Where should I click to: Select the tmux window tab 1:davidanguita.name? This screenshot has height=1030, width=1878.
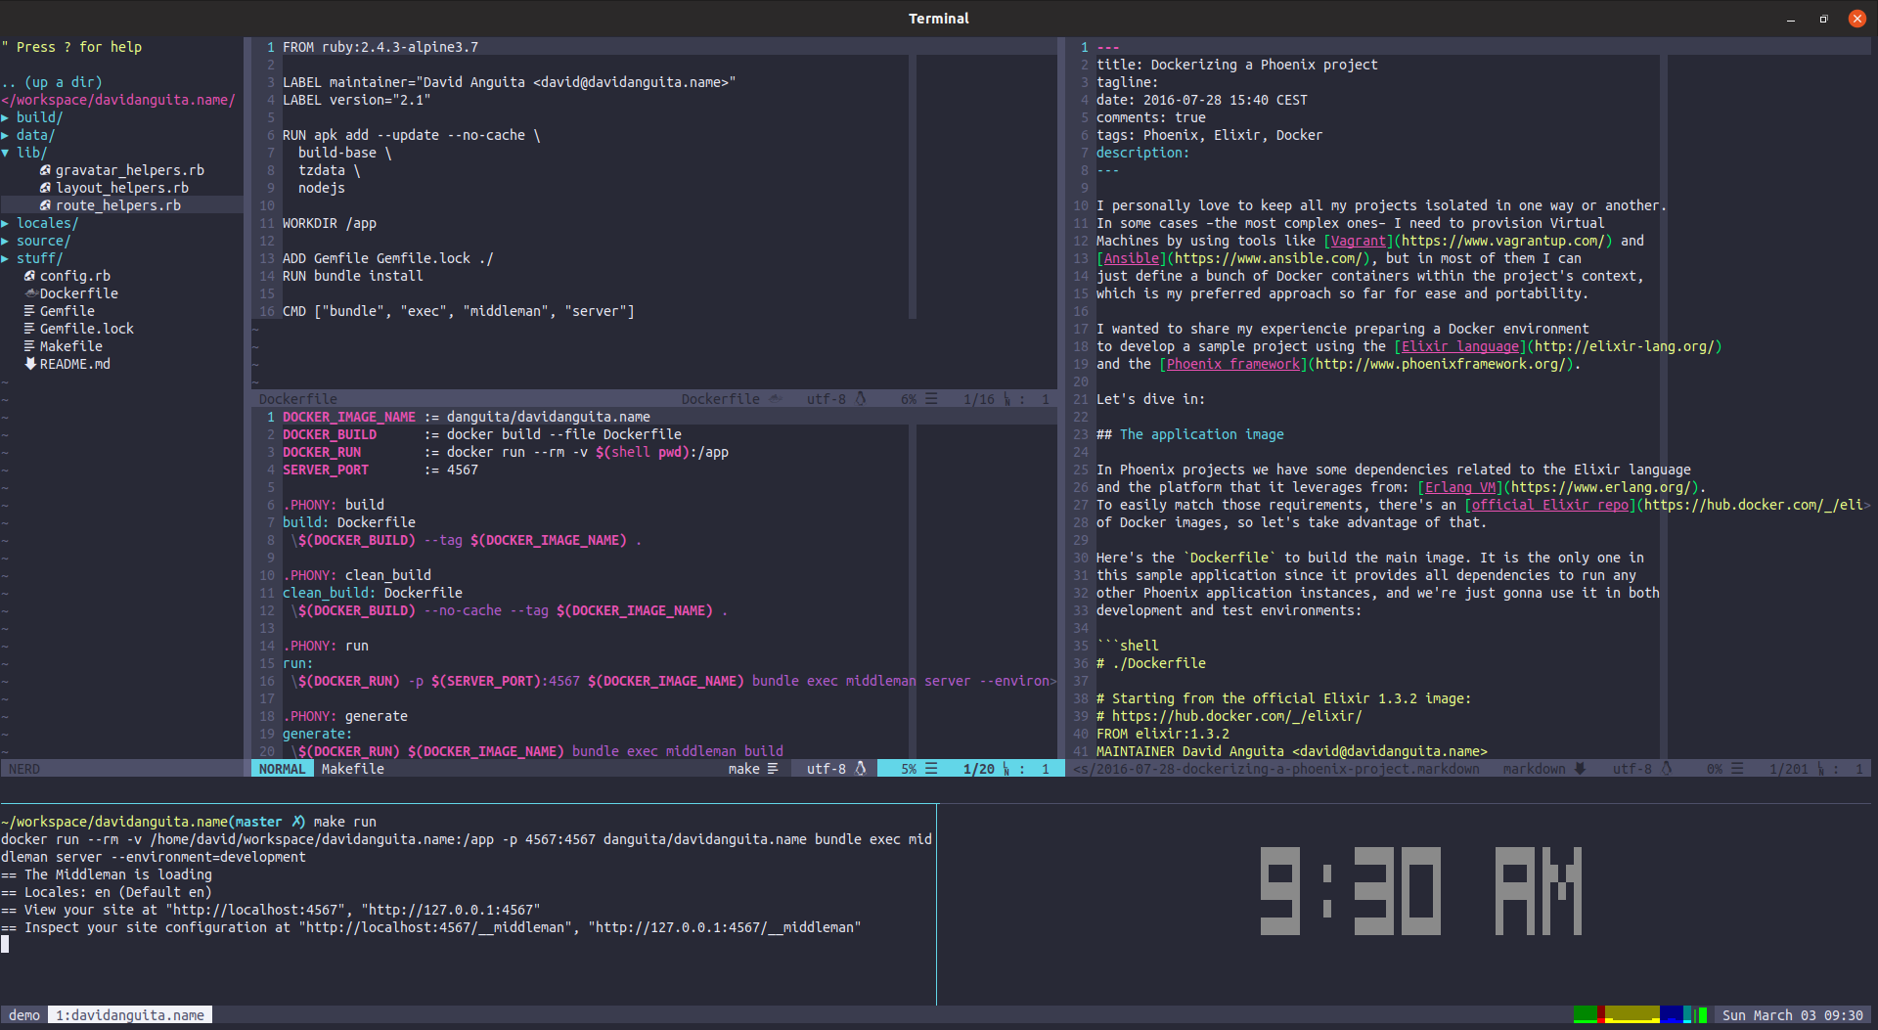coord(130,1015)
